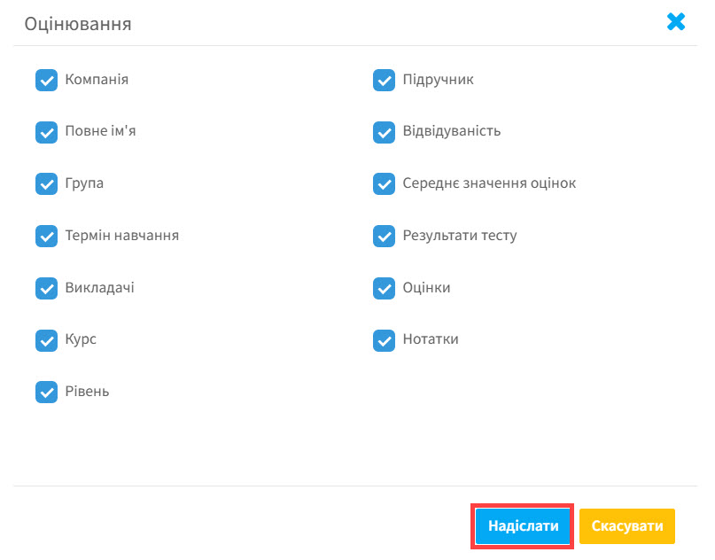Disable the Відвідуваність checkbox
The image size is (715, 560).
[x=384, y=132]
